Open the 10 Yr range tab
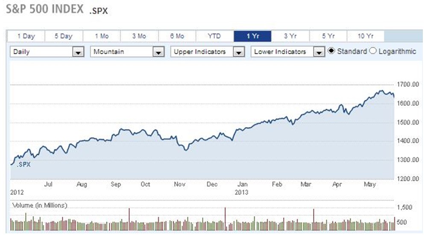428x235 pixels. pos(365,36)
